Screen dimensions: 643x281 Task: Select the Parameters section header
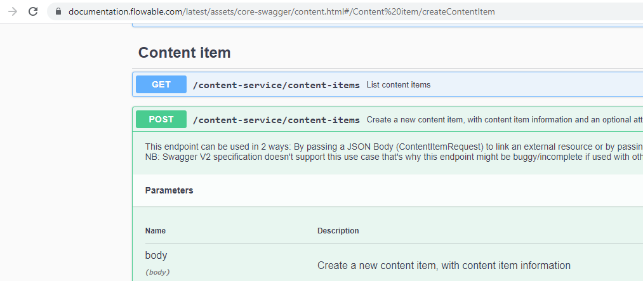[x=169, y=190]
